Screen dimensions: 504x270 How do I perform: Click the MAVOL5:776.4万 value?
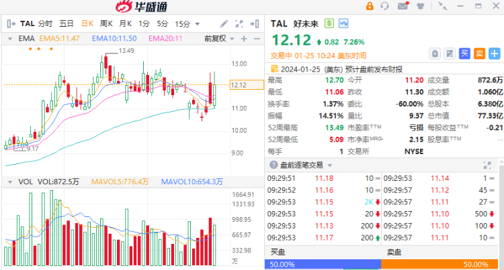(x=120, y=182)
